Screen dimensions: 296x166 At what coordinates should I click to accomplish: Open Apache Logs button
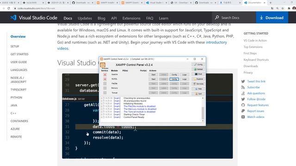(x=185, y=75)
